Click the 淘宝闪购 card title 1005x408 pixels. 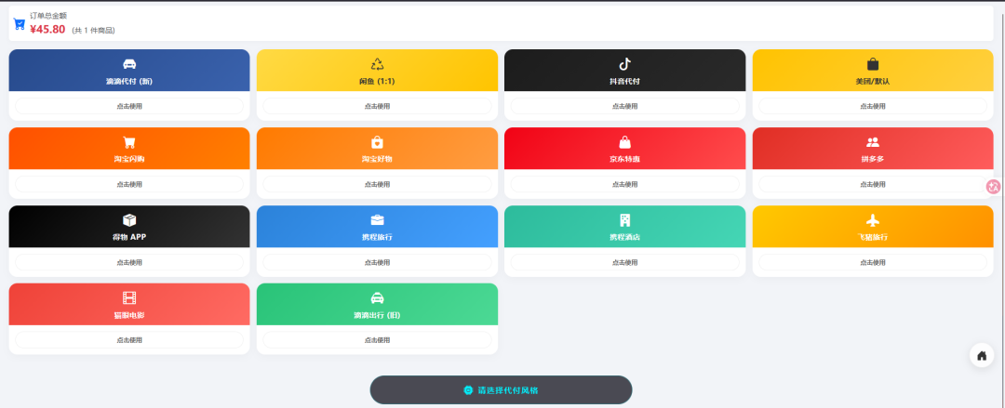click(x=129, y=160)
